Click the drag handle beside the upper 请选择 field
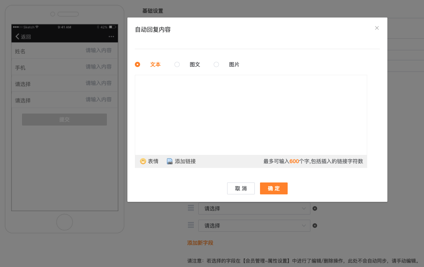This screenshot has height=267, width=424. point(191,208)
